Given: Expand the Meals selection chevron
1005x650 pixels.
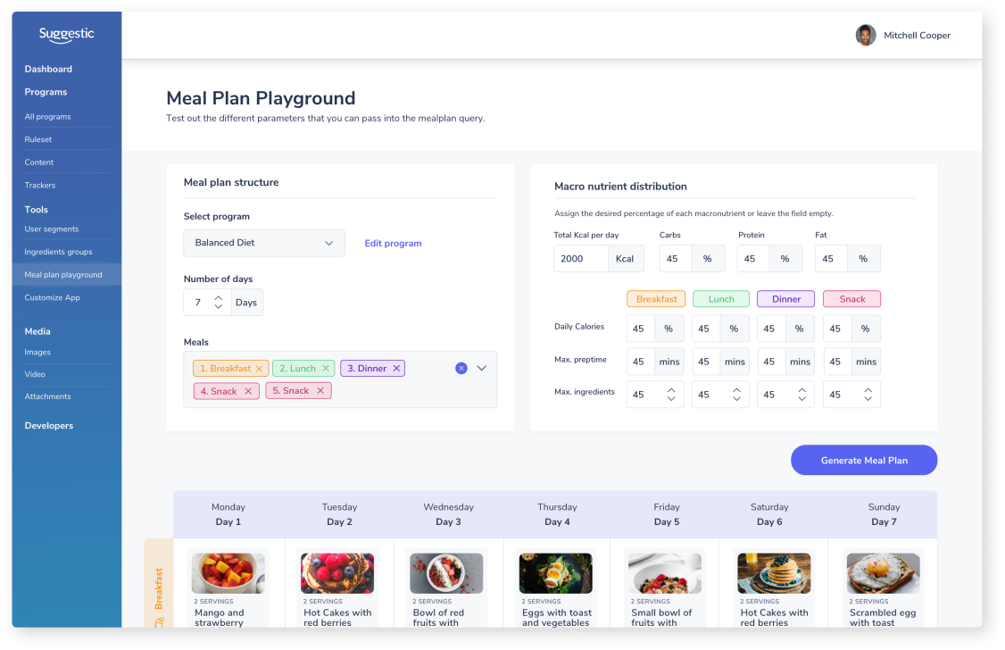Looking at the screenshot, I should click(482, 368).
